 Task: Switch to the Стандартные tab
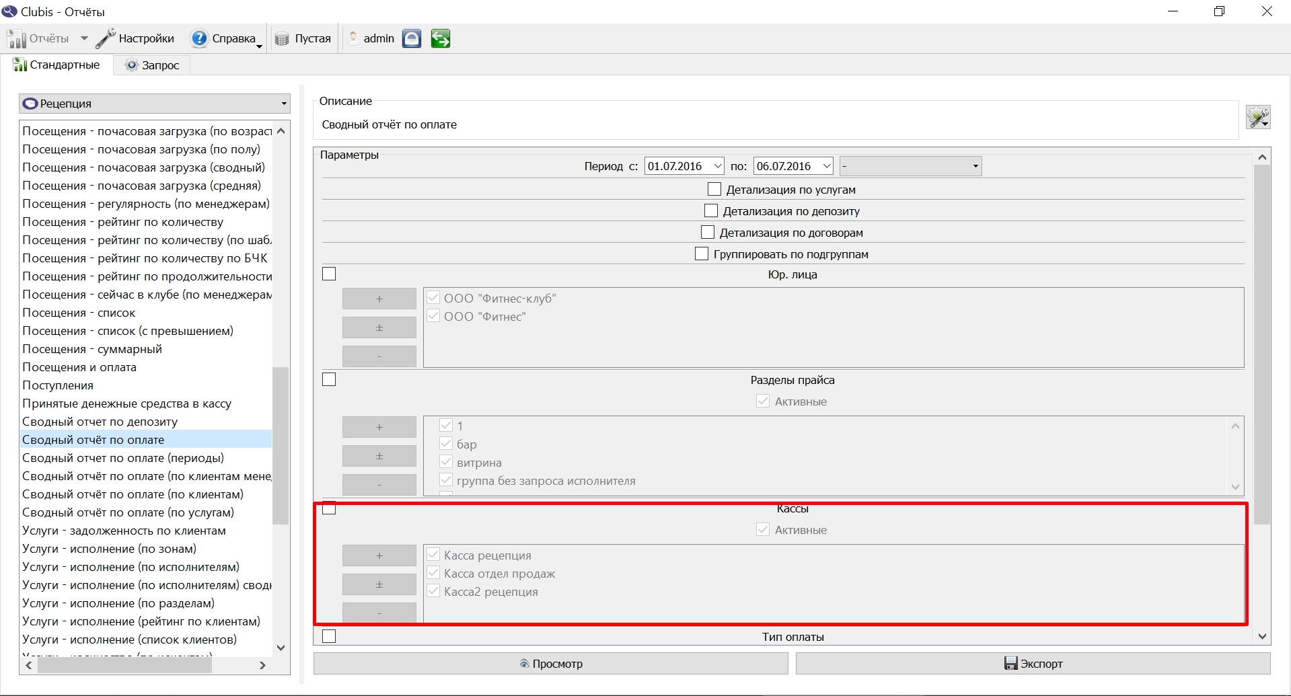57,65
